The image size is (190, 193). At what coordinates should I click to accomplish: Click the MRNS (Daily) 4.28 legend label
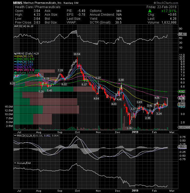pos(28,54)
